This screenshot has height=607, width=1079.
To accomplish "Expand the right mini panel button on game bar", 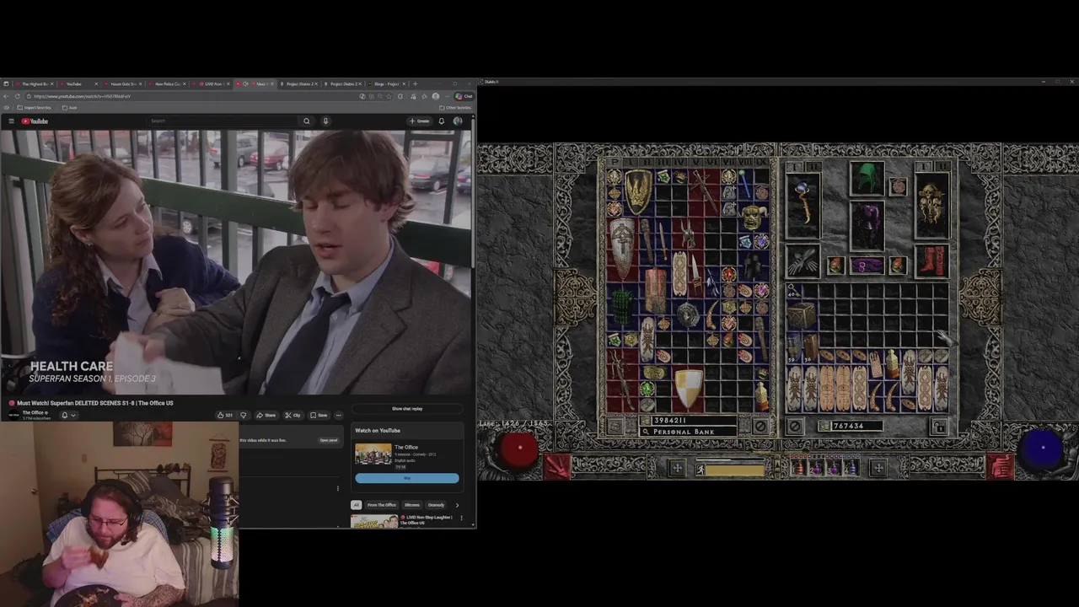I will 878,467.
